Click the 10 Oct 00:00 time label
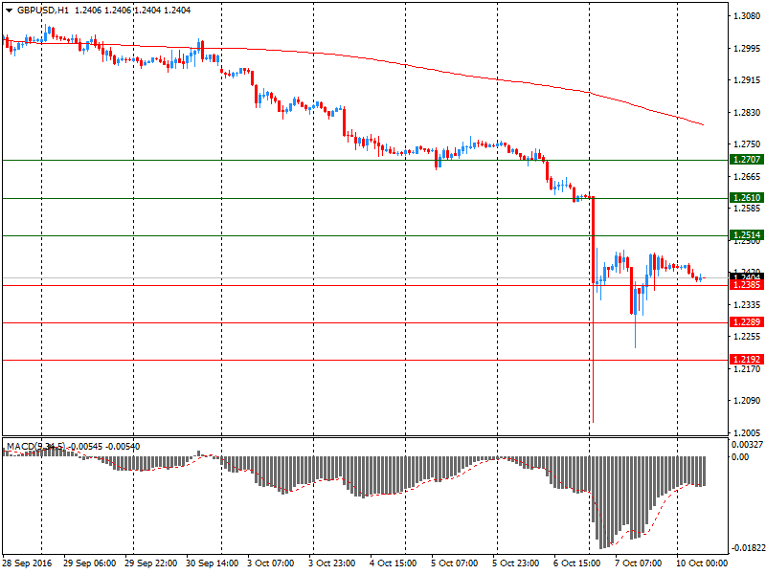 (702, 563)
